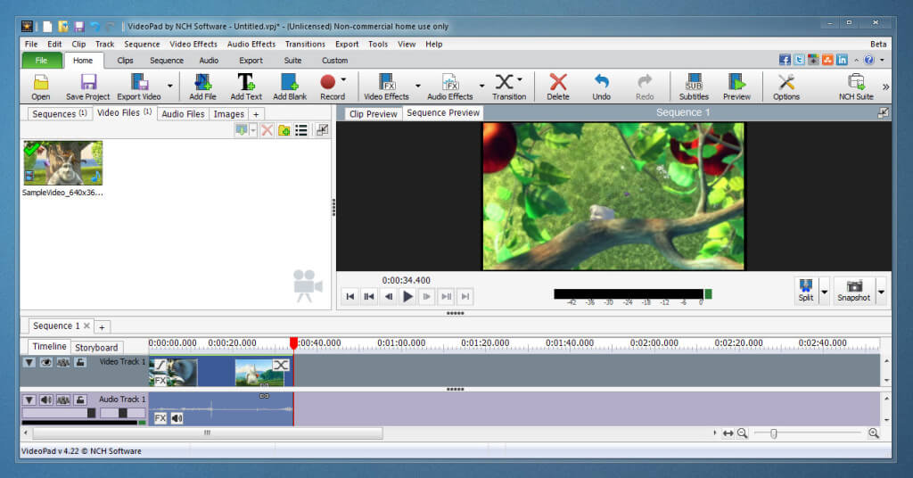Open the Options wrench icon
Viewport: 913px width, 478px height.
(786, 83)
